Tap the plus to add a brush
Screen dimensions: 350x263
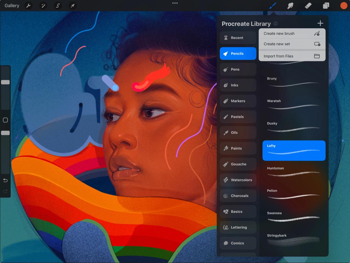(x=320, y=23)
